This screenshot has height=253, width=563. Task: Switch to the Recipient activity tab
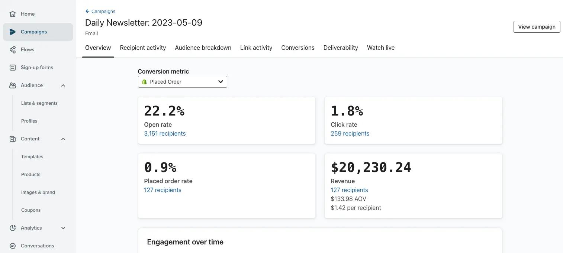(143, 48)
